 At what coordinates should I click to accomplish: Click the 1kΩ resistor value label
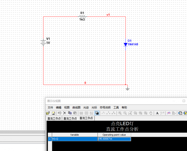tap(82, 19)
